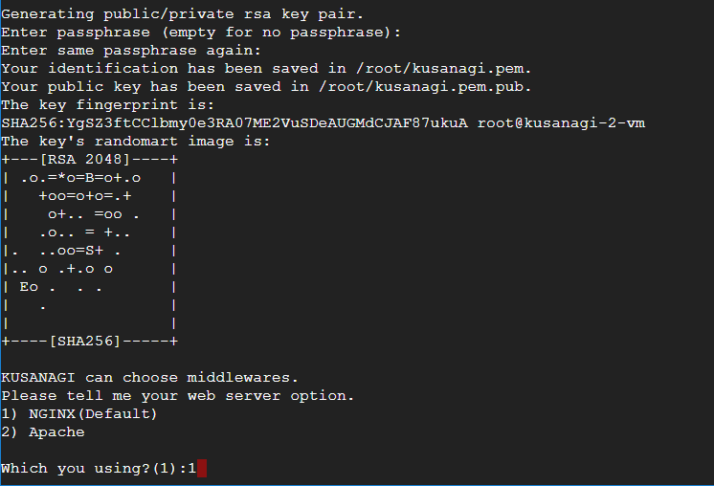Click the "Enter passphrase (empty for no passphrase):" line

[201, 33]
